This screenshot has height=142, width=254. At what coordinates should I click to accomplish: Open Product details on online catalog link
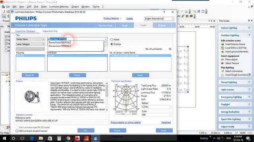tap(125, 123)
